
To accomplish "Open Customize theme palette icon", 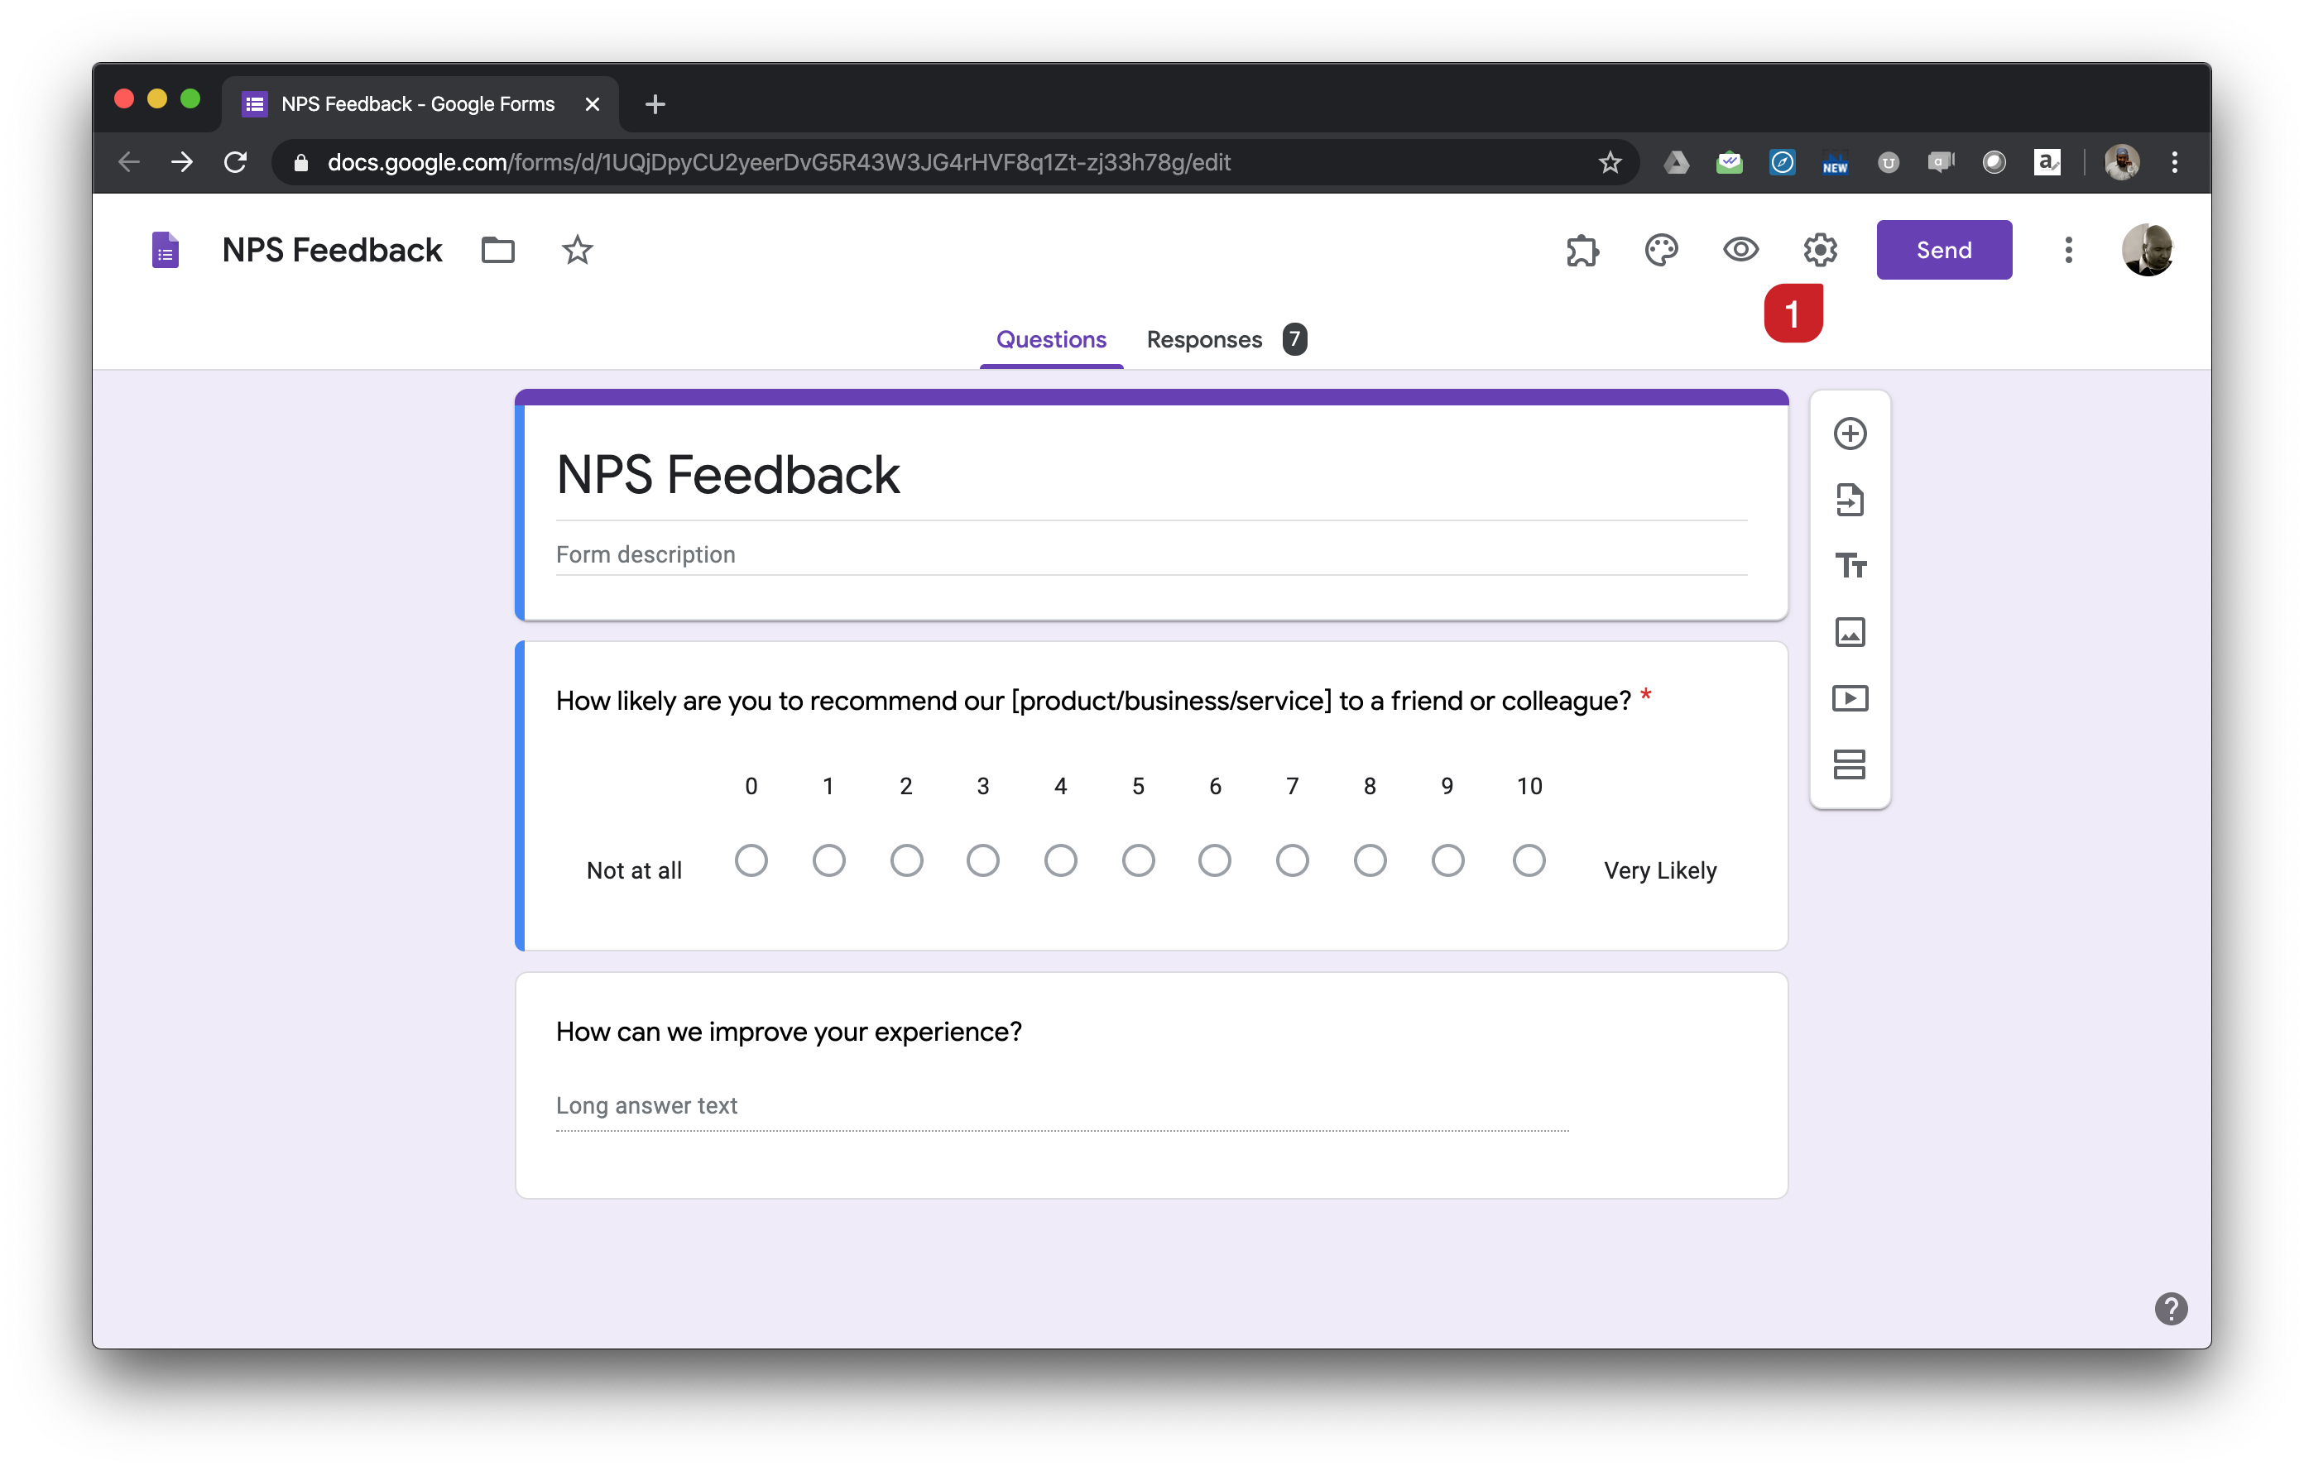I will coord(1661,251).
